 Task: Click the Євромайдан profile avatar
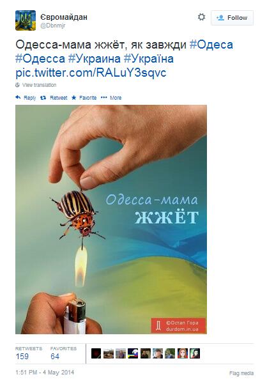pyautogui.click(x=26, y=20)
